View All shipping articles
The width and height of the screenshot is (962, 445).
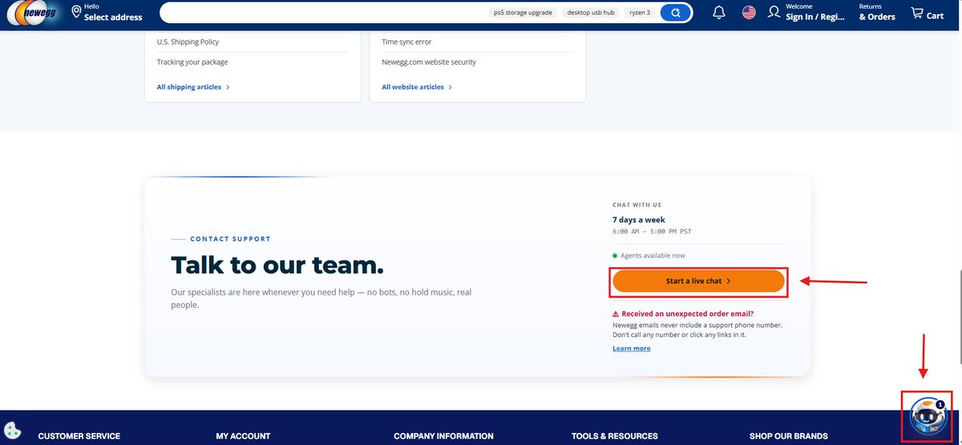(x=193, y=87)
